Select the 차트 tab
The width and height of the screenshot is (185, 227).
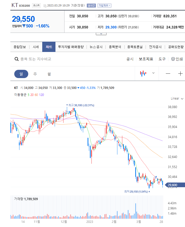coord(49,47)
